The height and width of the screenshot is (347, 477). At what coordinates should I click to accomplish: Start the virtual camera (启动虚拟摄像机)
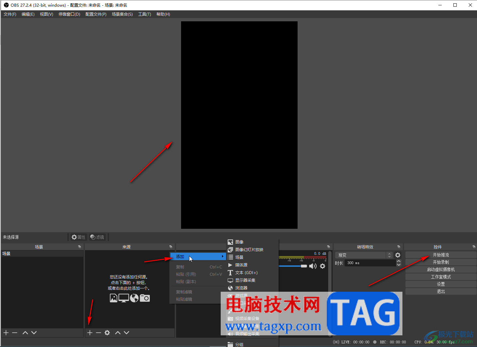[441, 270]
